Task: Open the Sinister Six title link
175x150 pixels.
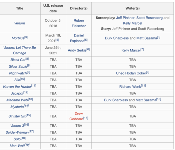Action: coord(17,116)
